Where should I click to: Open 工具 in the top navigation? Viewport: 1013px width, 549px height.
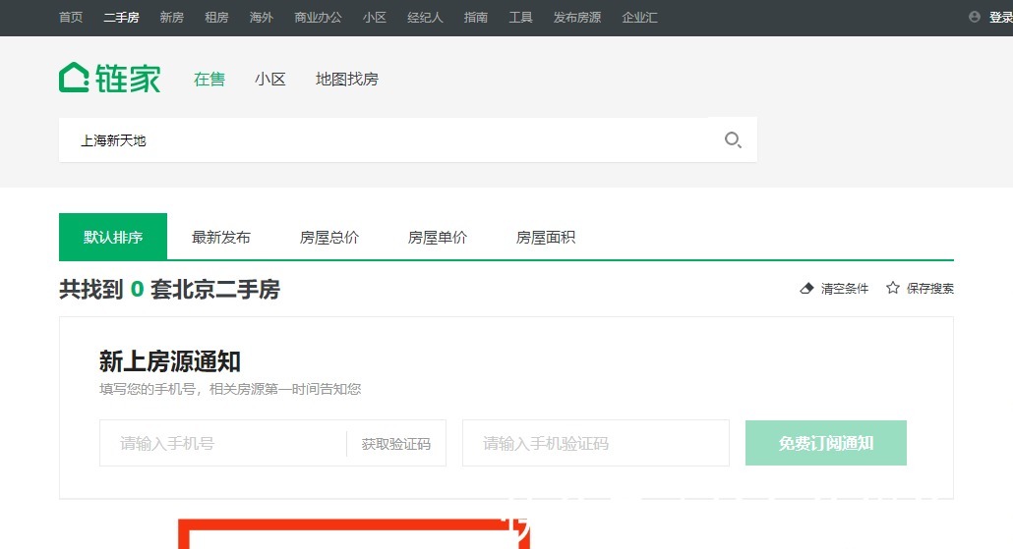(x=520, y=18)
